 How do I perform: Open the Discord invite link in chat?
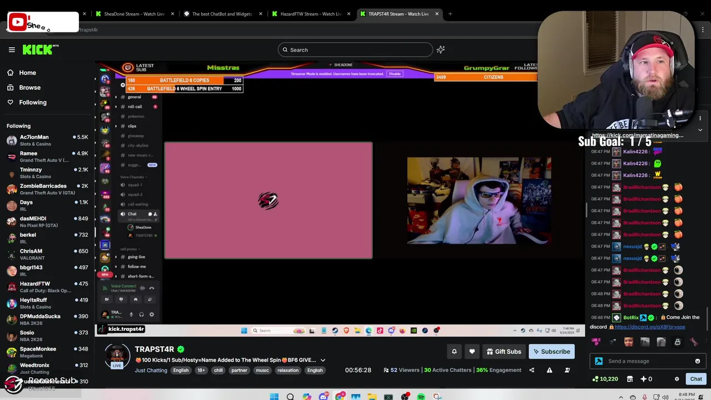tap(650, 327)
